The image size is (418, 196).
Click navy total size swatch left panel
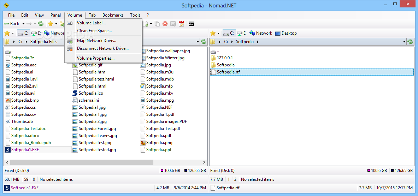(x=185, y=171)
